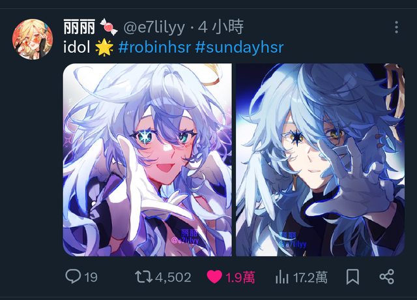Viewport: 417px width, 300px height.
Task: Click the 19 replies count
Action: click(x=91, y=277)
